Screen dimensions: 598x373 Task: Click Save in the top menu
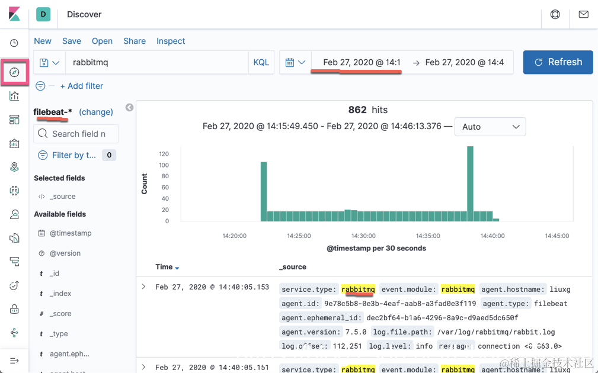[72, 41]
